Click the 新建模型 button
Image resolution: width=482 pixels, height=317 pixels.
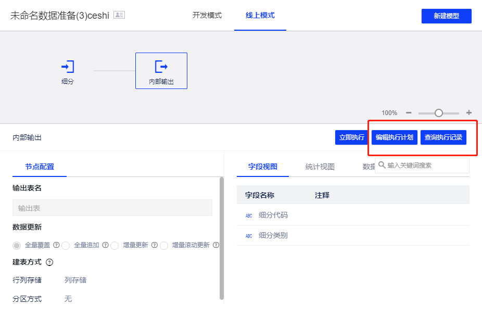pos(446,16)
